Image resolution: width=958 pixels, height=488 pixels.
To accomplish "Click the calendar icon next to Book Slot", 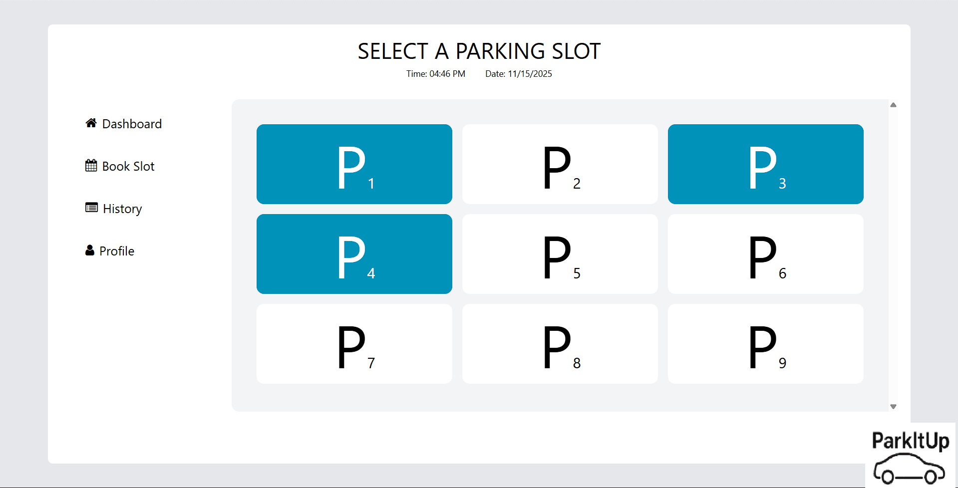I will (x=90, y=165).
